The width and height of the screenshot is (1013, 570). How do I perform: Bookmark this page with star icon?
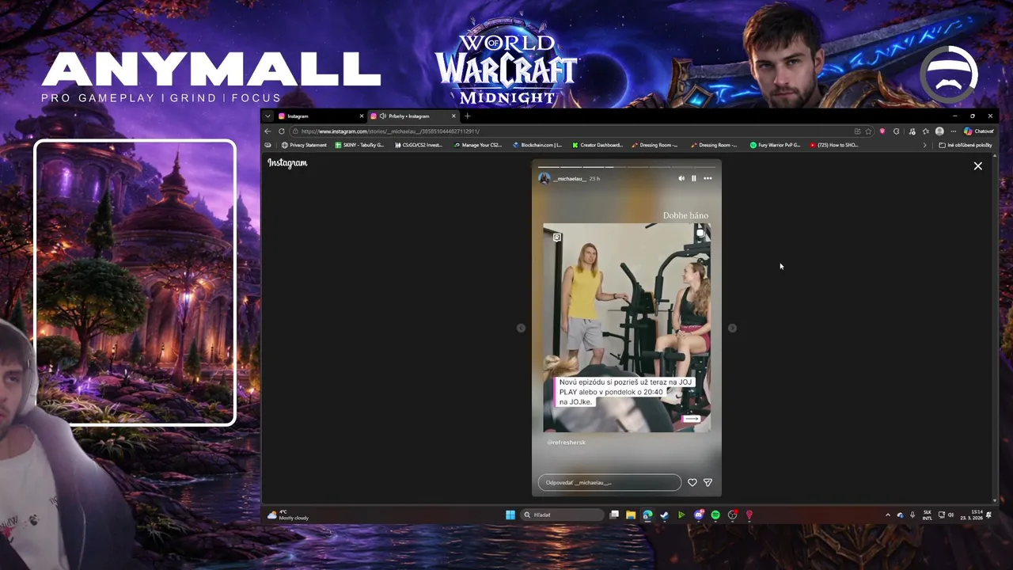point(868,131)
